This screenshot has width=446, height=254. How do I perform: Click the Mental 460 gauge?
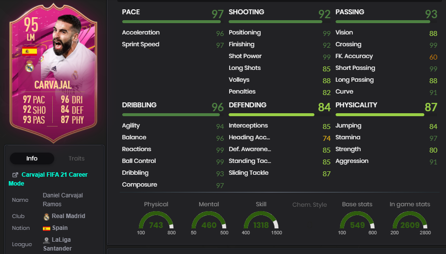coord(209,221)
